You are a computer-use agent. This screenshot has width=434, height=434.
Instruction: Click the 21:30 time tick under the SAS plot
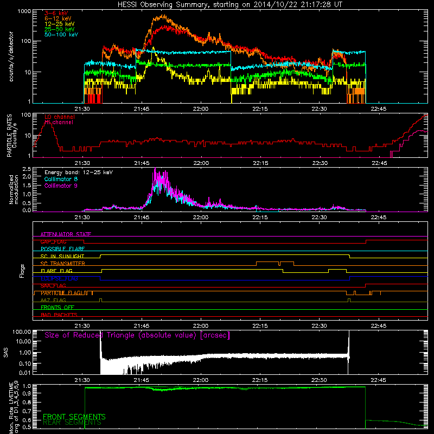[x=82, y=380]
